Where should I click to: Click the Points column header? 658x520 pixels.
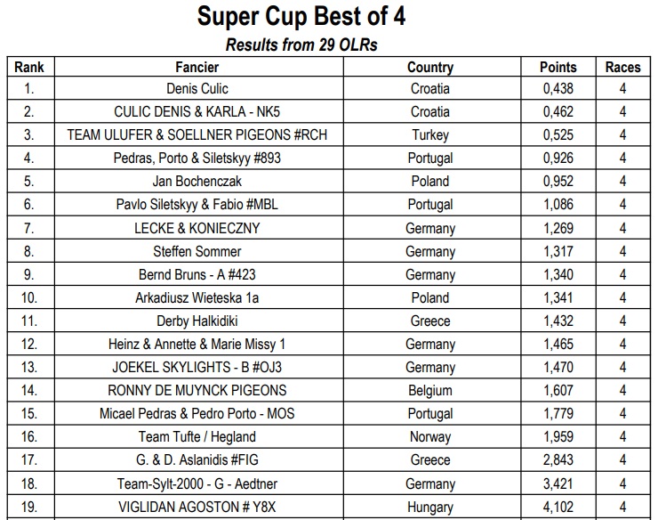coord(558,67)
